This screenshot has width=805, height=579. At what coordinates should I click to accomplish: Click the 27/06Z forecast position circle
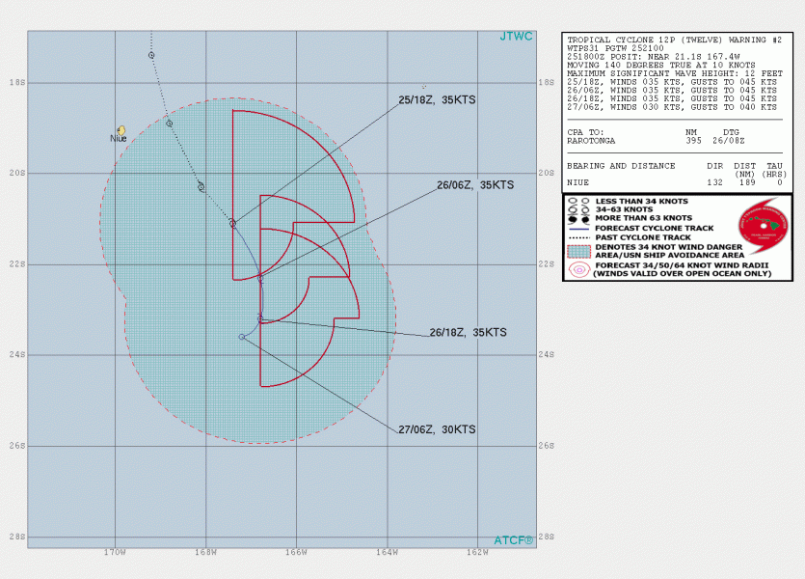242,337
